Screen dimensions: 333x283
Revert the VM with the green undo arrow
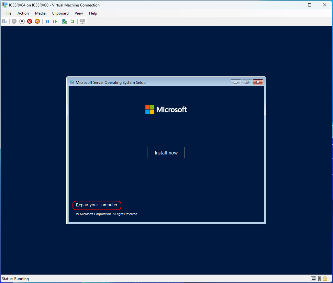(72, 21)
